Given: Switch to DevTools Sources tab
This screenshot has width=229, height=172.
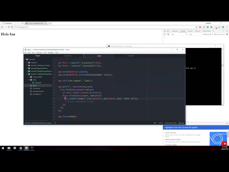Looking at the screenshot, I should click(190, 31).
